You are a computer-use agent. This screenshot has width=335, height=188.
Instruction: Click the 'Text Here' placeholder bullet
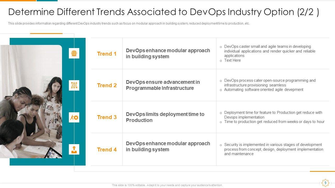point(232,60)
